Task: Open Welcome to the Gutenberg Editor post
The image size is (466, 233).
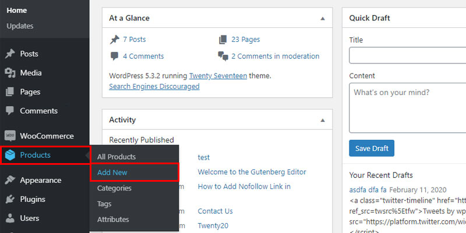Action: 252,172
